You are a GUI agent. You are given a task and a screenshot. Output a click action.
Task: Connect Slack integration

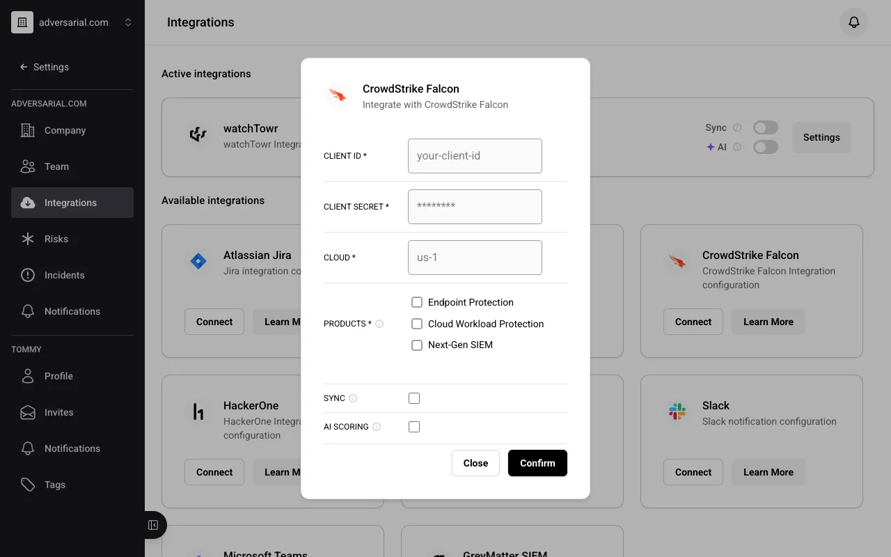tap(693, 472)
